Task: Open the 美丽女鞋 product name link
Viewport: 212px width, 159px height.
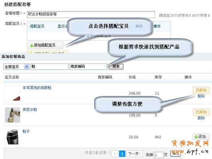Action: [30, 110]
